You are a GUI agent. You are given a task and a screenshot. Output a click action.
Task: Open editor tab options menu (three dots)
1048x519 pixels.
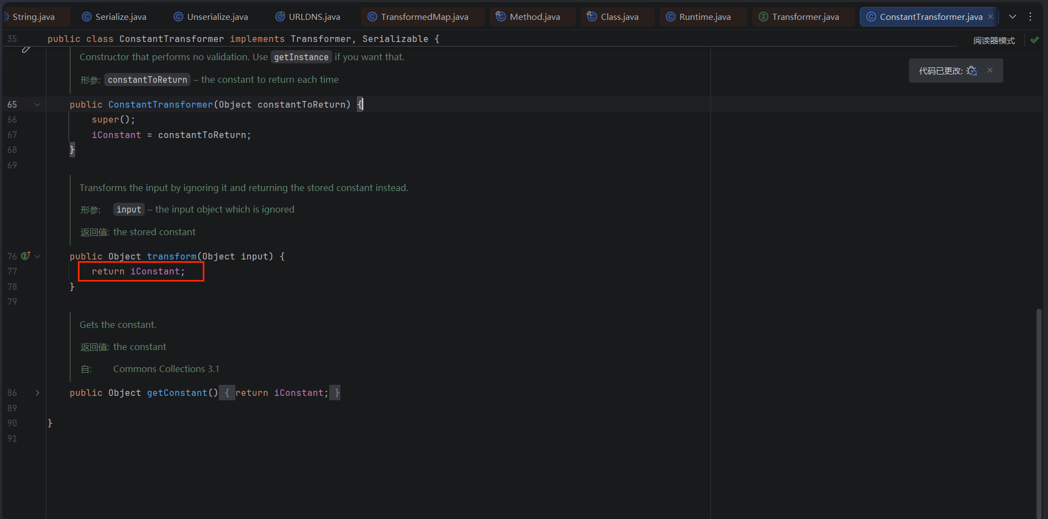(1030, 17)
